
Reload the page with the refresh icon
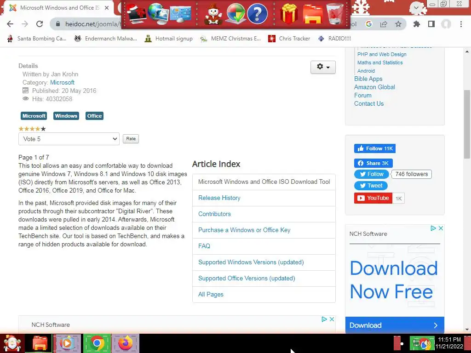(40, 24)
